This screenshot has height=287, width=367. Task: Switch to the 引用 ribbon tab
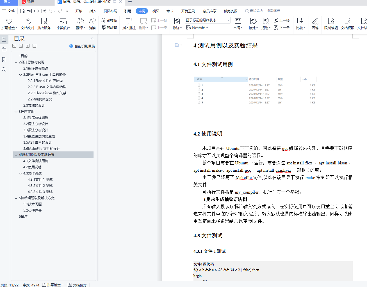coord(128,11)
